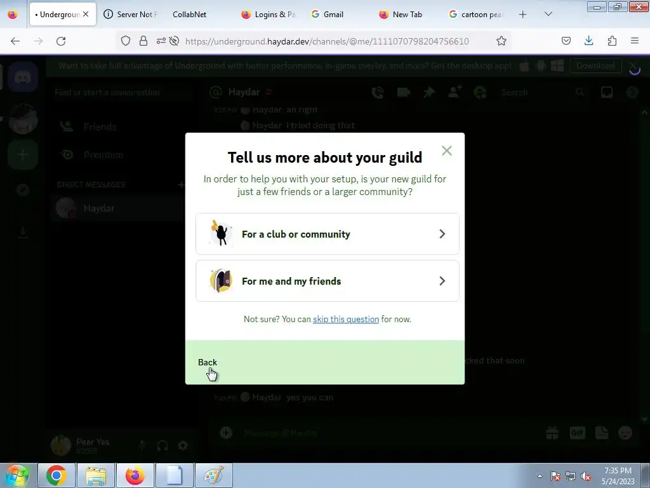Go Back in the guild dialog
Screen dimensions: 650x488
tap(208, 362)
